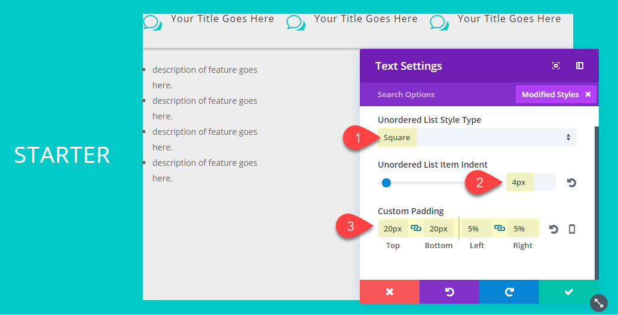Reset the Unordered List Item Indent value

coord(571,183)
